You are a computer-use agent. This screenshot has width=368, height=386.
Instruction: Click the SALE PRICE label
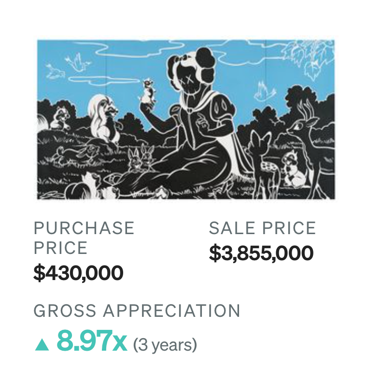[262, 228]
